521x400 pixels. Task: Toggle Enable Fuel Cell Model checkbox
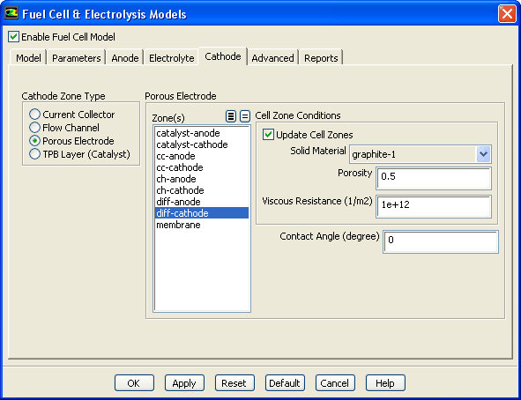pos(13,37)
